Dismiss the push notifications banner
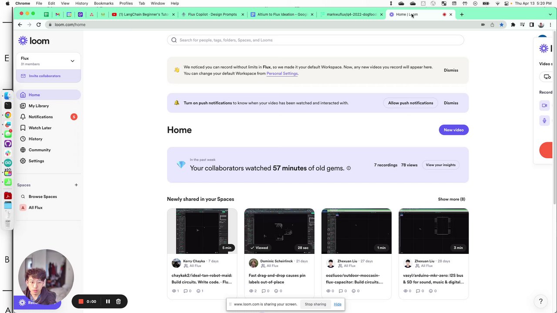 (x=451, y=103)
